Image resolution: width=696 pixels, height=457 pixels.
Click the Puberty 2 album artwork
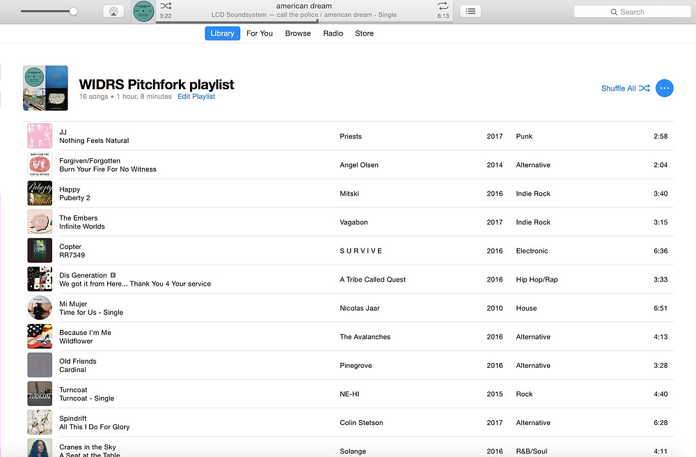click(x=40, y=193)
